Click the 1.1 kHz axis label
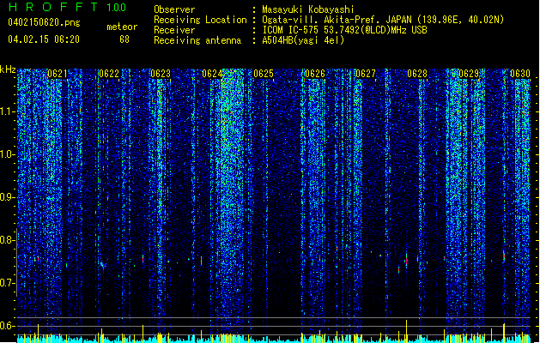The height and width of the screenshot is (343, 540). pyautogui.click(x=8, y=111)
